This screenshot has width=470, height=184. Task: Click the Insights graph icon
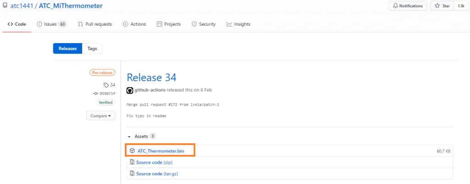[229, 24]
